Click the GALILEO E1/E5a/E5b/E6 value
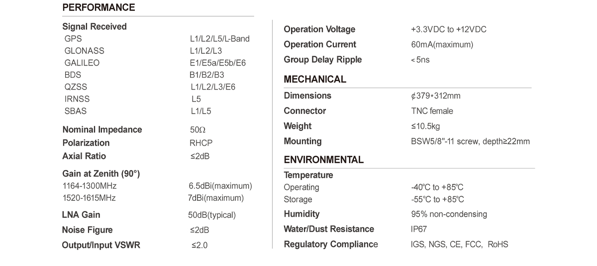 coord(217,63)
